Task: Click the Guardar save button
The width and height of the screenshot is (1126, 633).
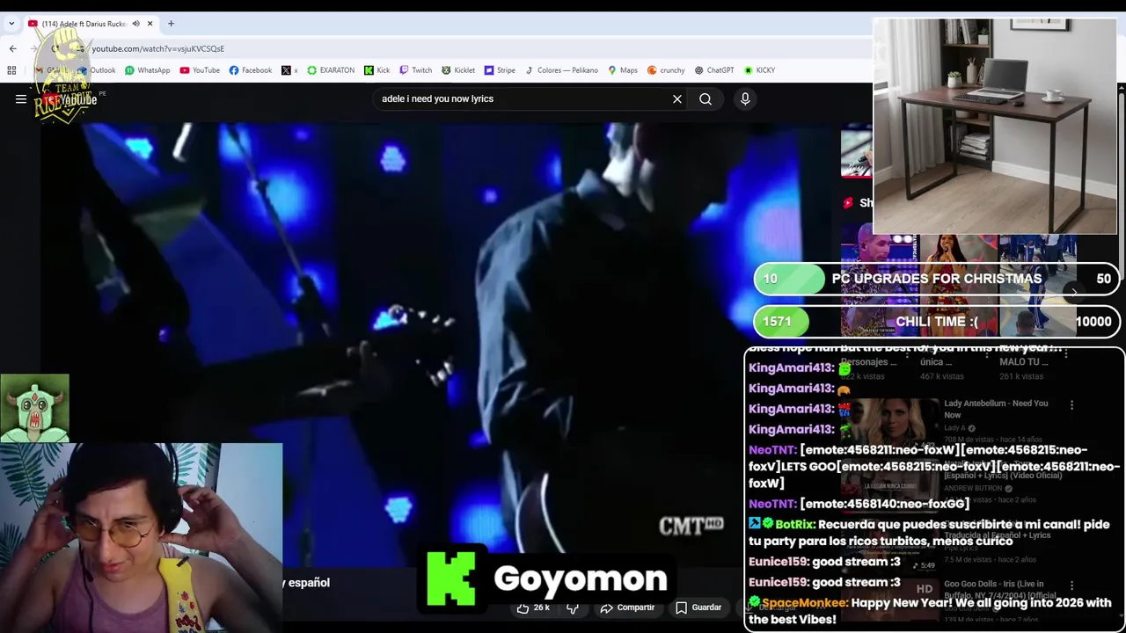Action: (x=698, y=608)
